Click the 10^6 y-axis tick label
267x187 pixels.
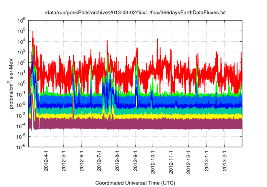click(x=21, y=20)
